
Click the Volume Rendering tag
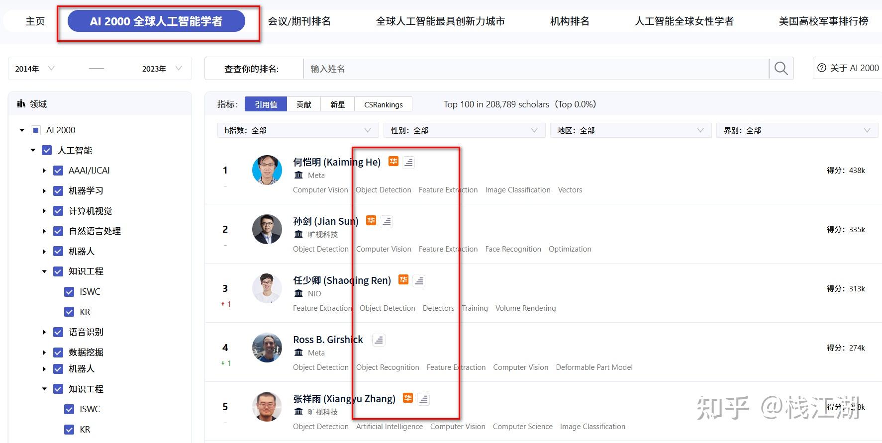[x=526, y=308]
